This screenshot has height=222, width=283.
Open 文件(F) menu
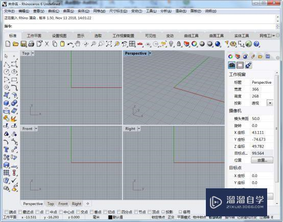pyautogui.click(x=9, y=11)
